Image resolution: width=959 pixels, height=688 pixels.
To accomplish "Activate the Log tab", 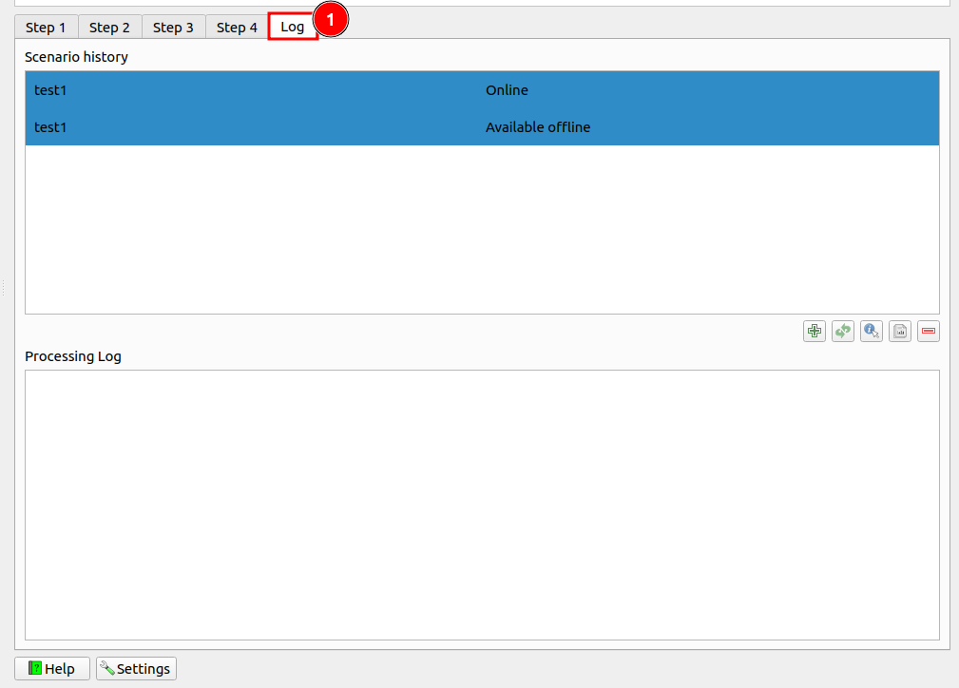I will 293,27.
